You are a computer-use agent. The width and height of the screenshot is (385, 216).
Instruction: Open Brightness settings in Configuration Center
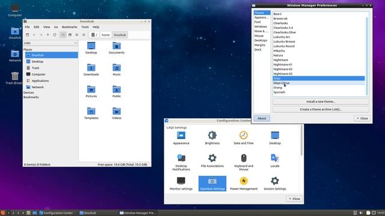click(212, 138)
